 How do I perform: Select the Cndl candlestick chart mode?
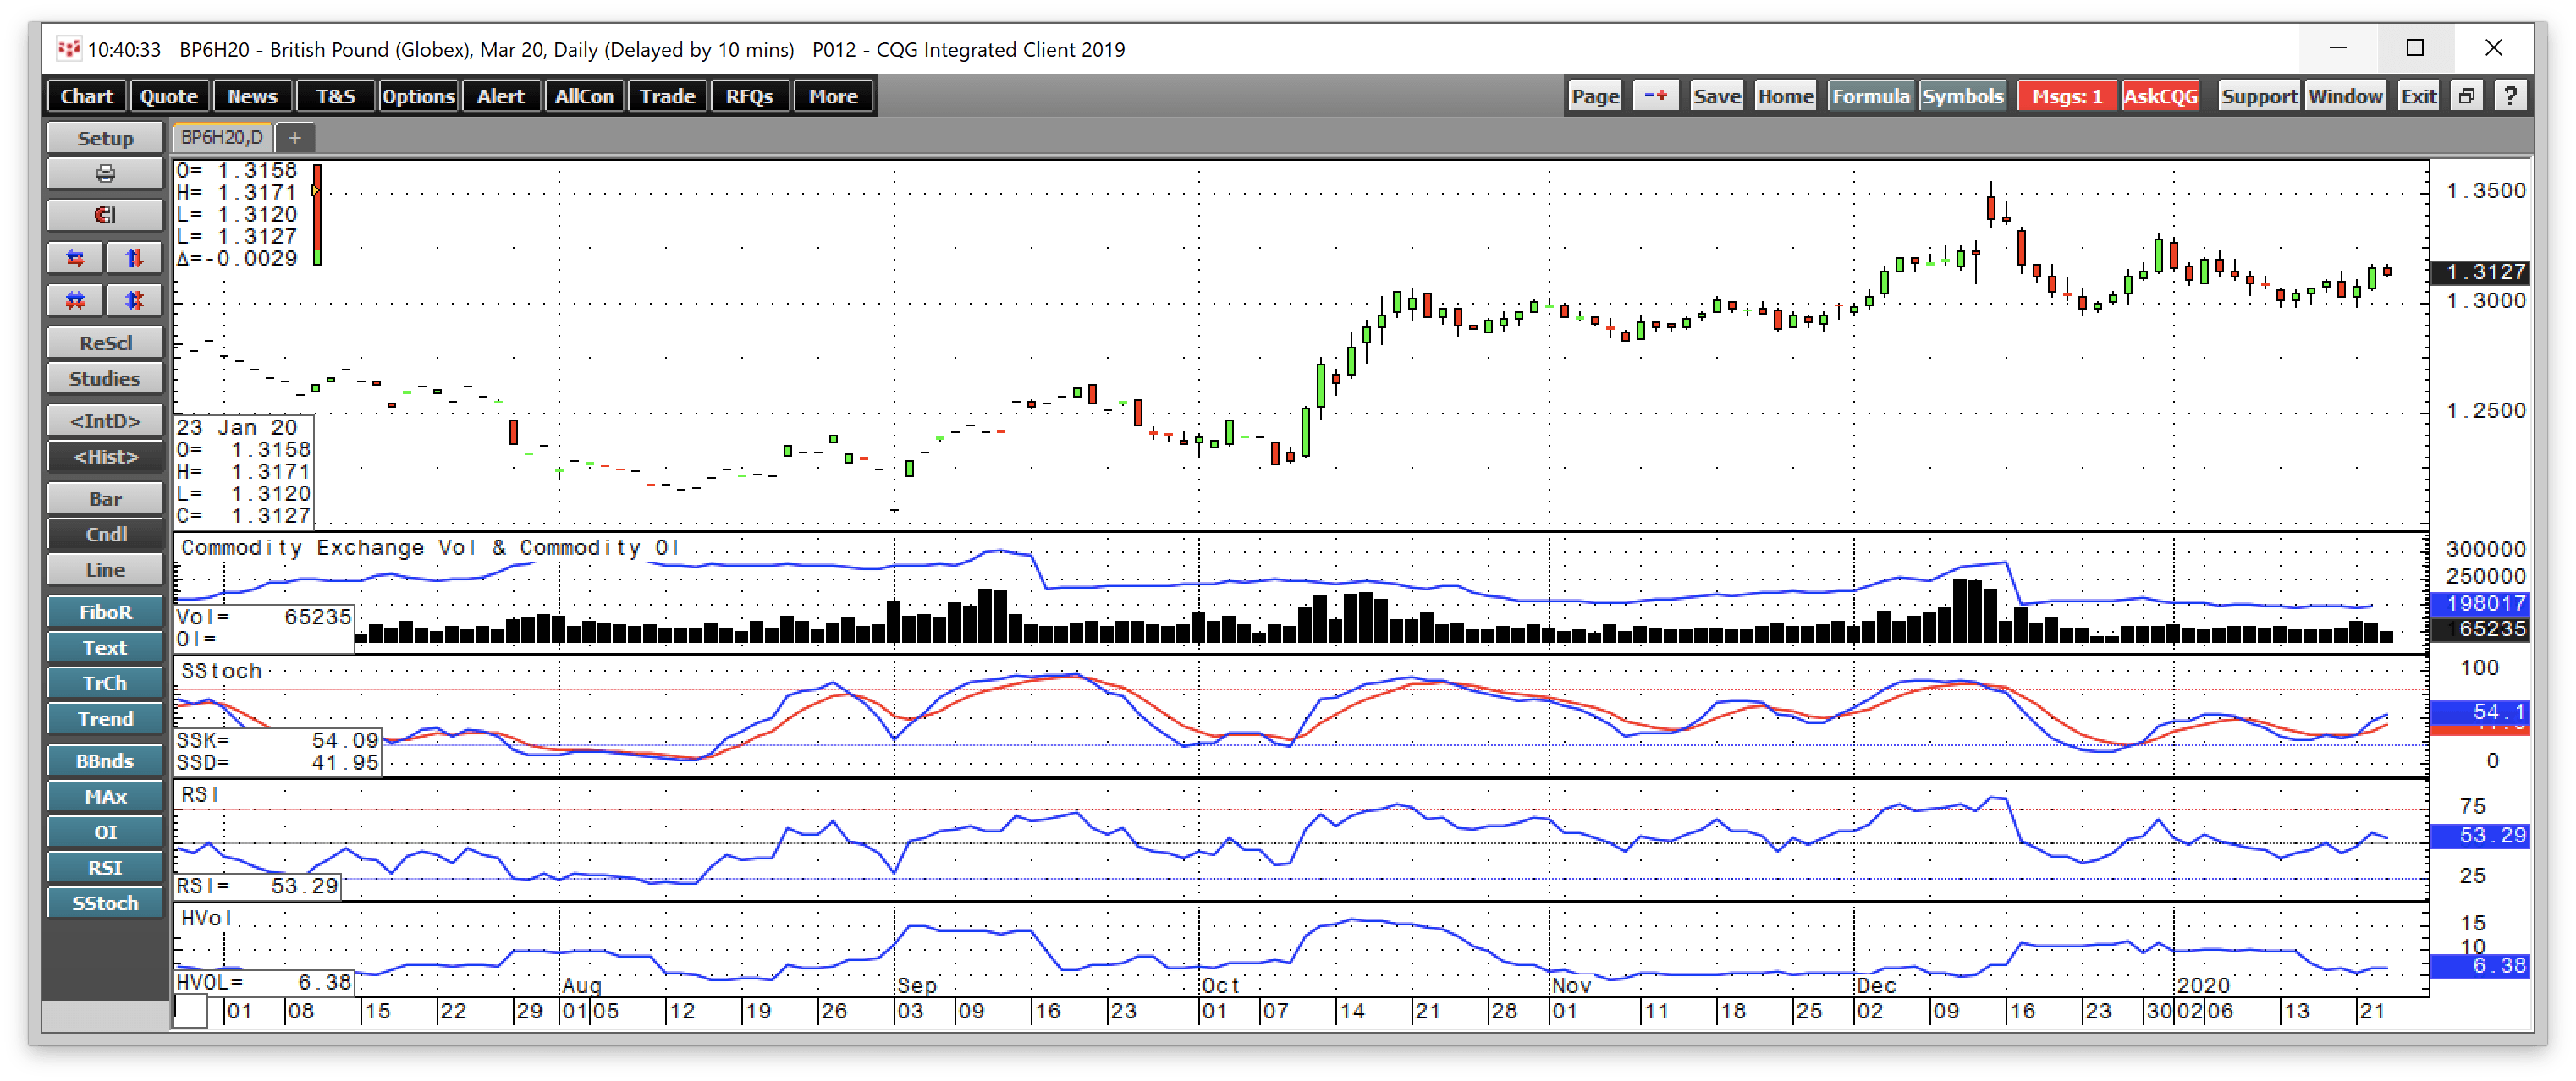click(x=105, y=535)
